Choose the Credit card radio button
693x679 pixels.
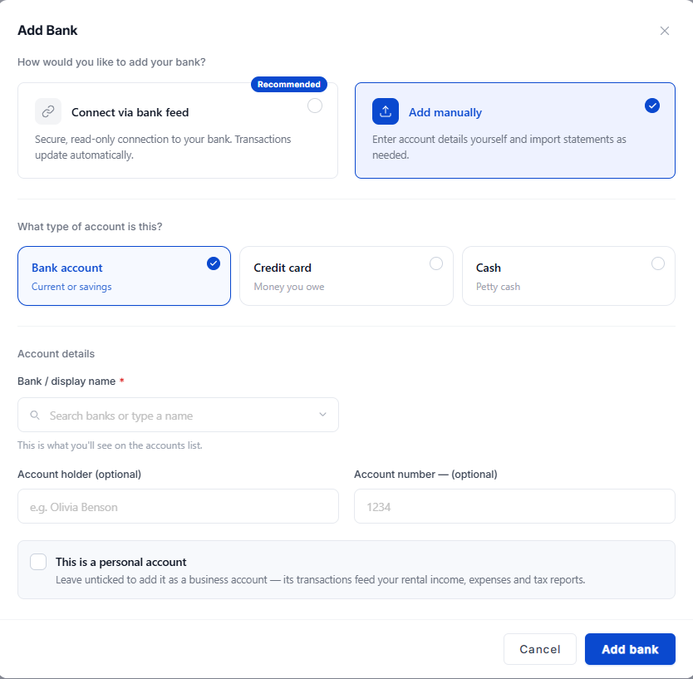click(435, 263)
